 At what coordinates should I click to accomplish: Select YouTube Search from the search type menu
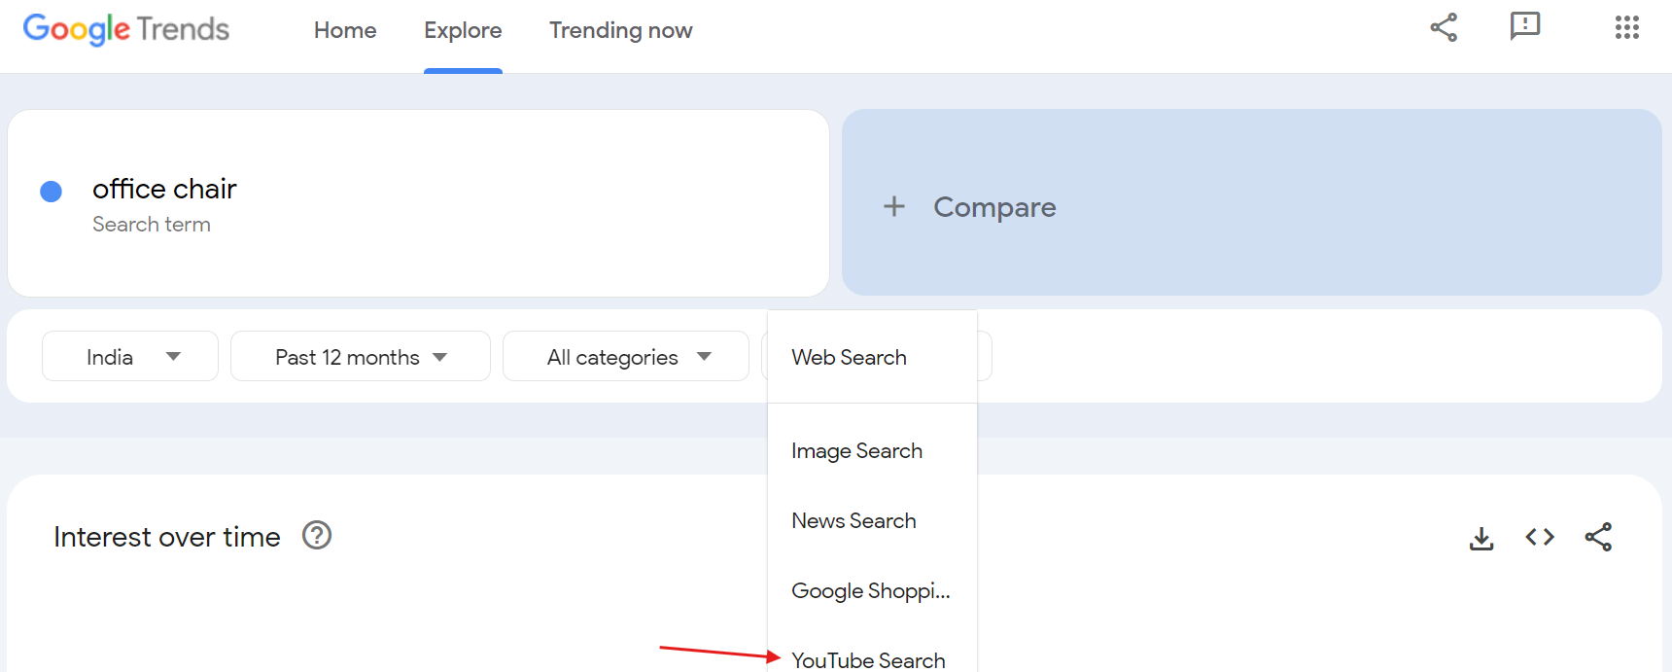click(x=868, y=659)
